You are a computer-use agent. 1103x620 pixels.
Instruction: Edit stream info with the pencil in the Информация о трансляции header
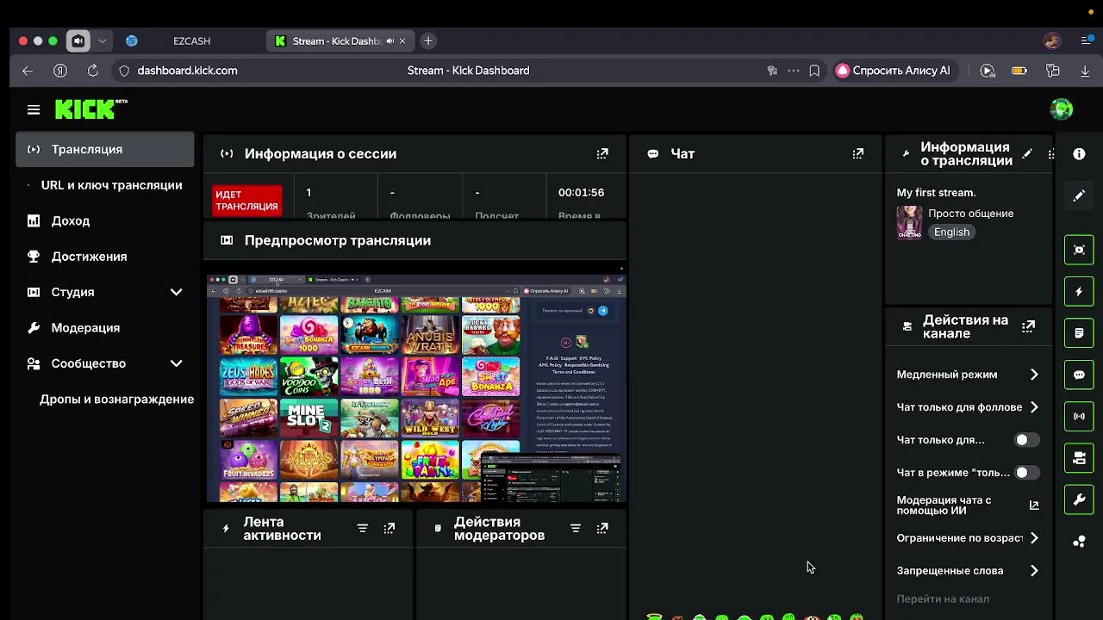point(1027,154)
